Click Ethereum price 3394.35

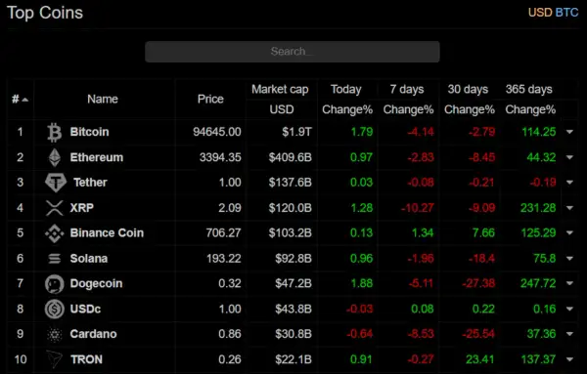coord(220,157)
